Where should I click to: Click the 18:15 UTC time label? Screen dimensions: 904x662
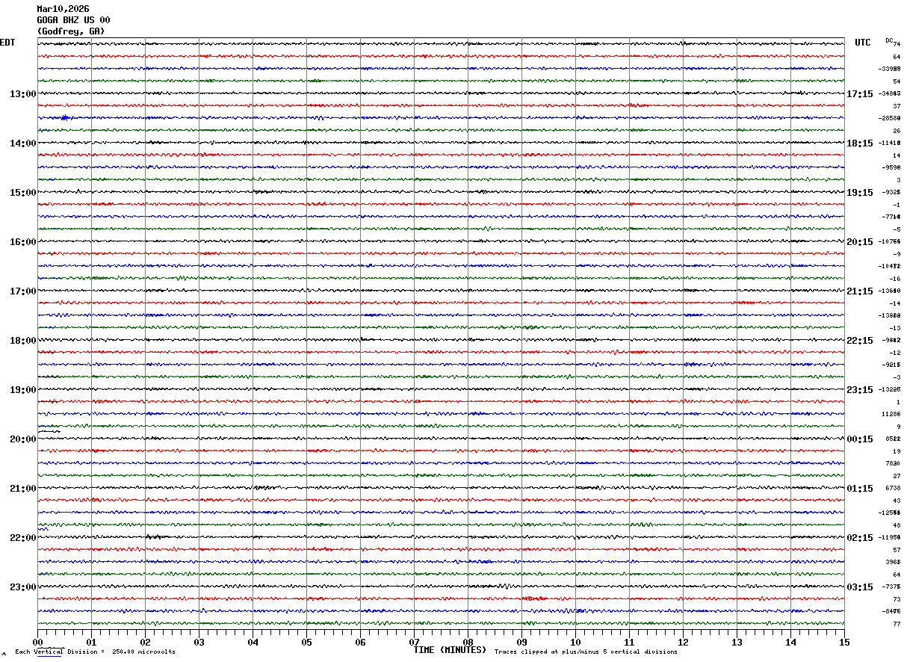(x=860, y=143)
